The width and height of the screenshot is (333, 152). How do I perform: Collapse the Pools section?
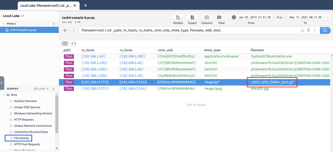click(x=4, y=24)
